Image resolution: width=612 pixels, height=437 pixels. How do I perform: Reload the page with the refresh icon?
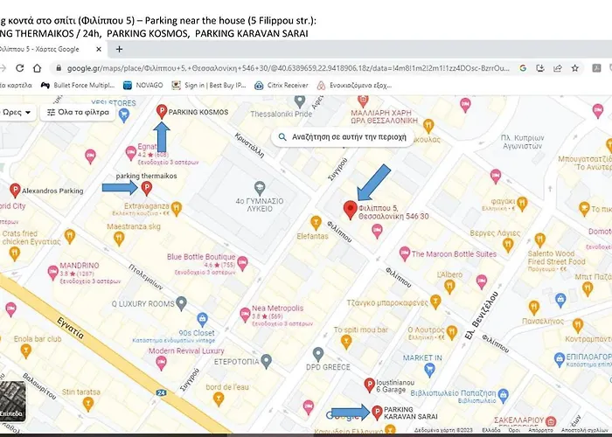pyautogui.click(x=19, y=68)
